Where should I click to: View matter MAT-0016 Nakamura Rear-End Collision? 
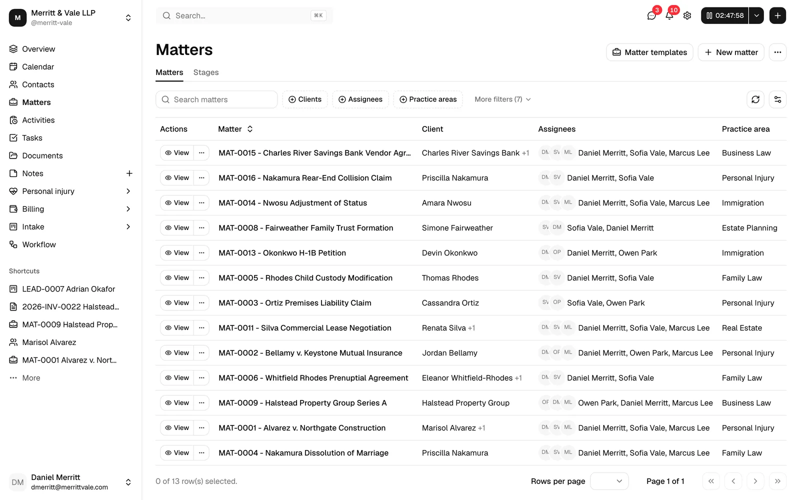pyautogui.click(x=177, y=178)
